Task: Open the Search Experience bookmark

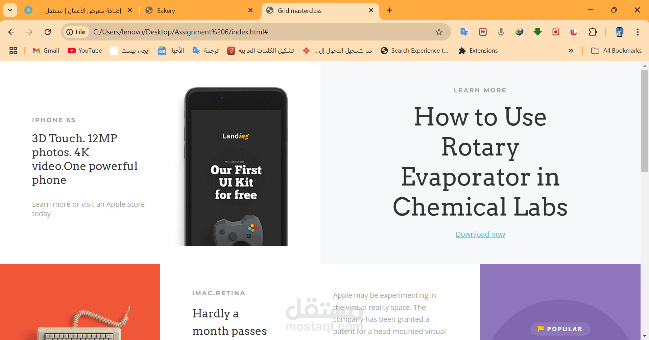Action: 414,51
